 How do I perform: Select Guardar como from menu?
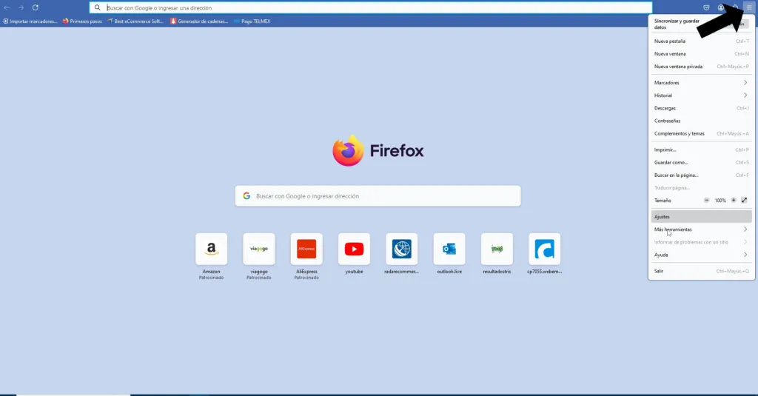pos(701,162)
